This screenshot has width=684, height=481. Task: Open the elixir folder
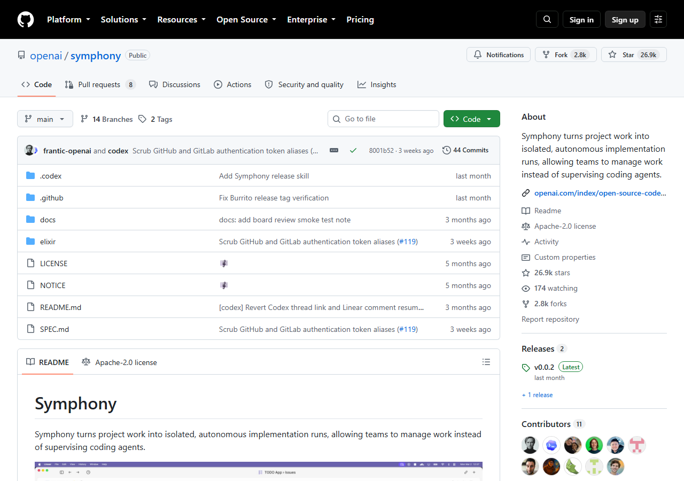pyautogui.click(x=48, y=242)
